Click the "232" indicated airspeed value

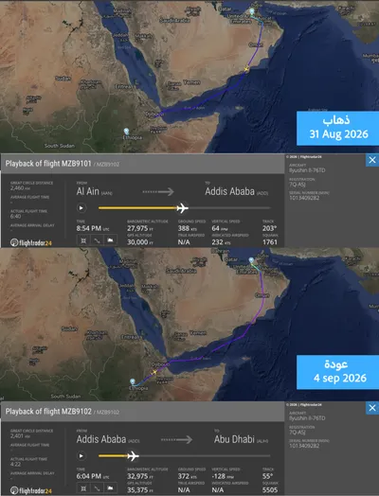[x=217, y=242]
